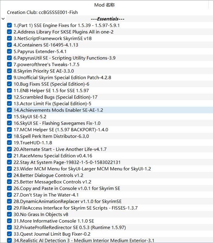Select "15.SkyUI SE-5.2" mod name
Screen dimensions: 213x243
[x=30, y=117]
